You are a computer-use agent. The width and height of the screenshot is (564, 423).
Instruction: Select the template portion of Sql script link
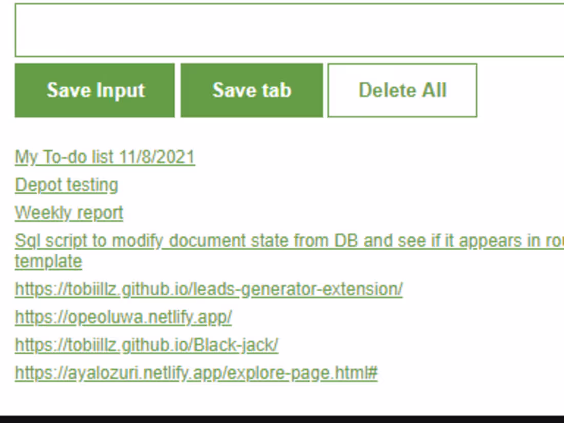[48, 261]
